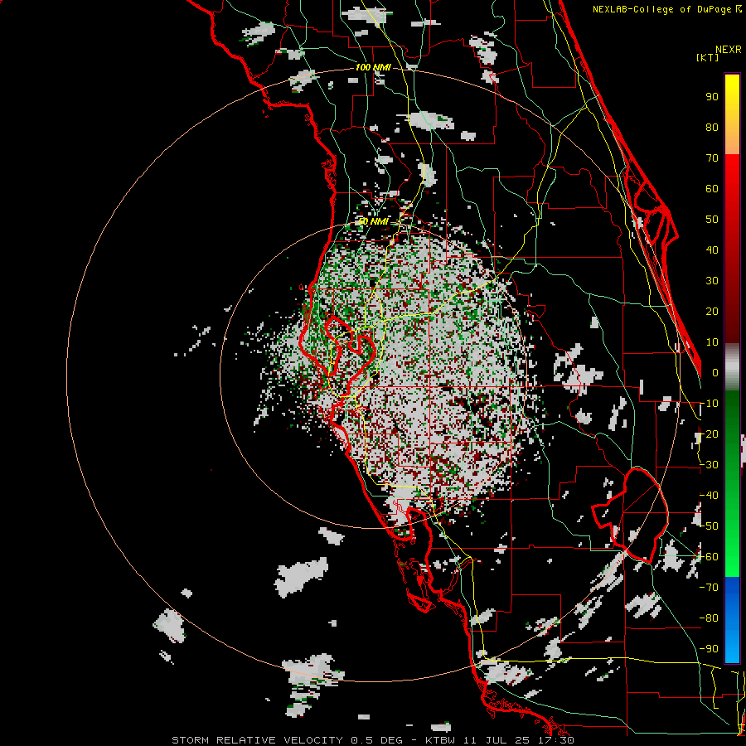Viewport: 746px width, 746px height.
Task: Click the positive 50 scale label
Action: (x=712, y=220)
